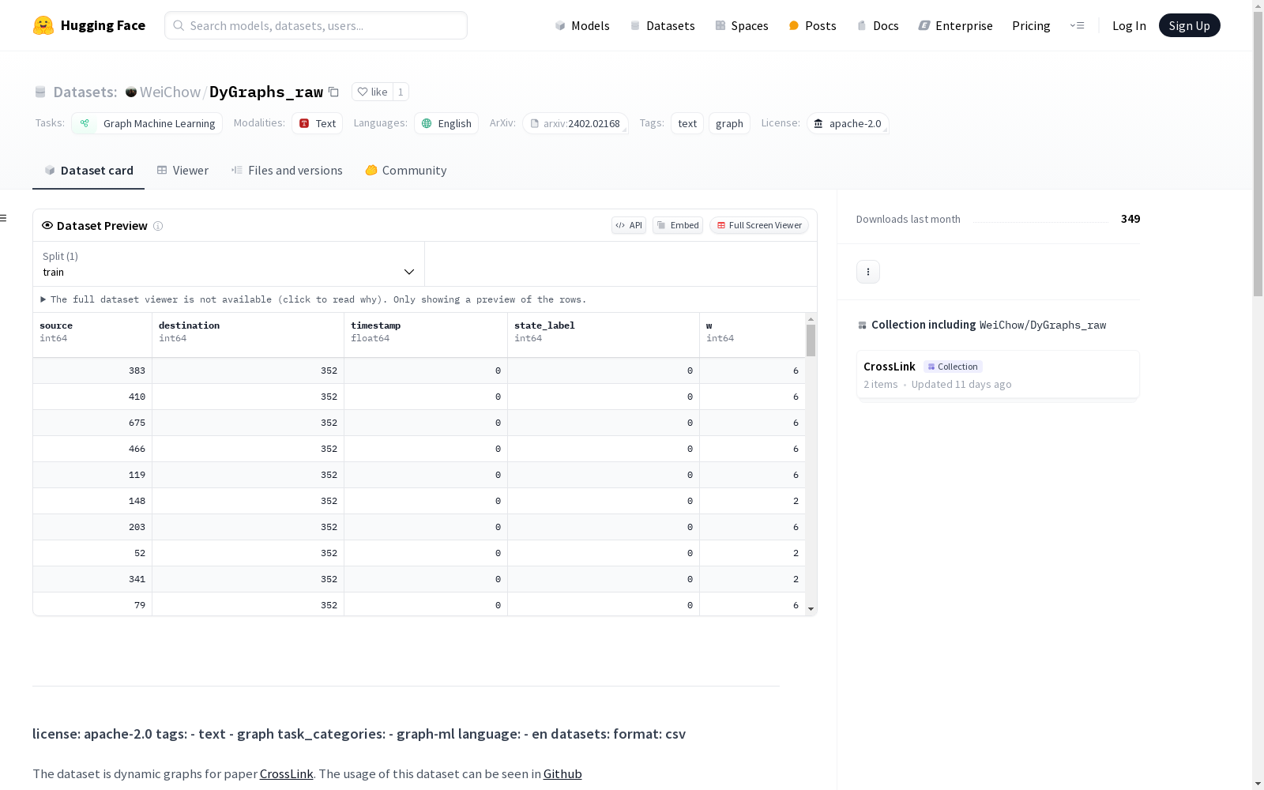Viewport: 1264px width, 790px height.
Task: Select the source cell with value 148
Action: (x=92, y=501)
